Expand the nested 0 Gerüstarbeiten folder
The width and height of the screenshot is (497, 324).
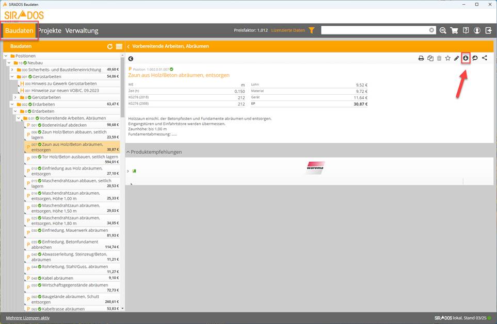pyautogui.click(x=15, y=97)
